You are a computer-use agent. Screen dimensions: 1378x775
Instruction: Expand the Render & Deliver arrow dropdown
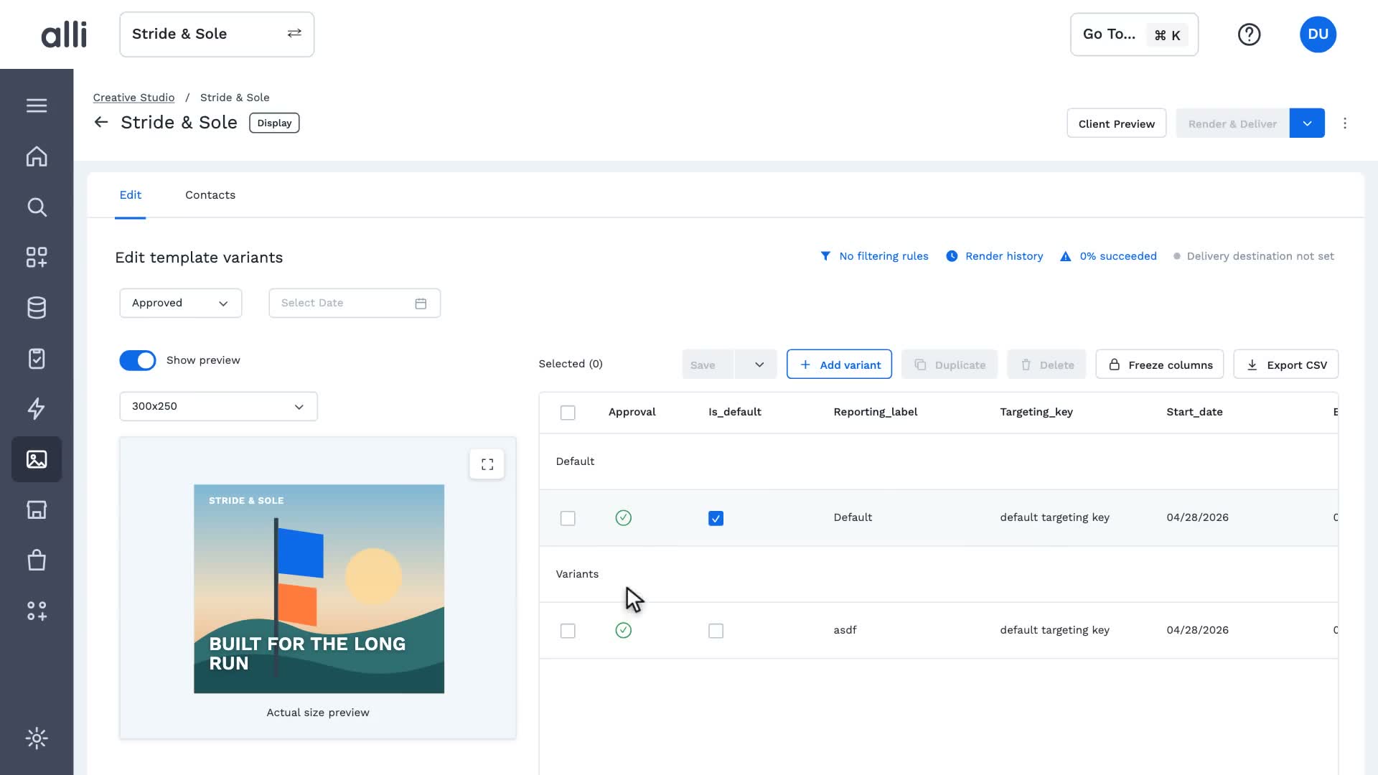coord(1307,123)
